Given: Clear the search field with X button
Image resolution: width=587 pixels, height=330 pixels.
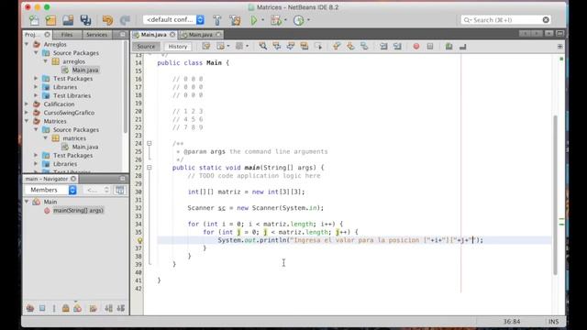Looking at the screenshot, I should (546, 20).
